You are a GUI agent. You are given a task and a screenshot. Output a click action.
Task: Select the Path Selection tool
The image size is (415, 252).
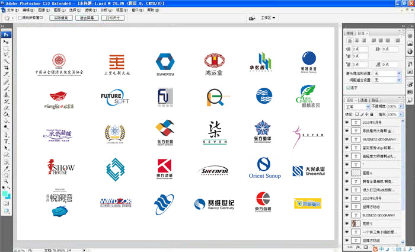pos(6,148)
